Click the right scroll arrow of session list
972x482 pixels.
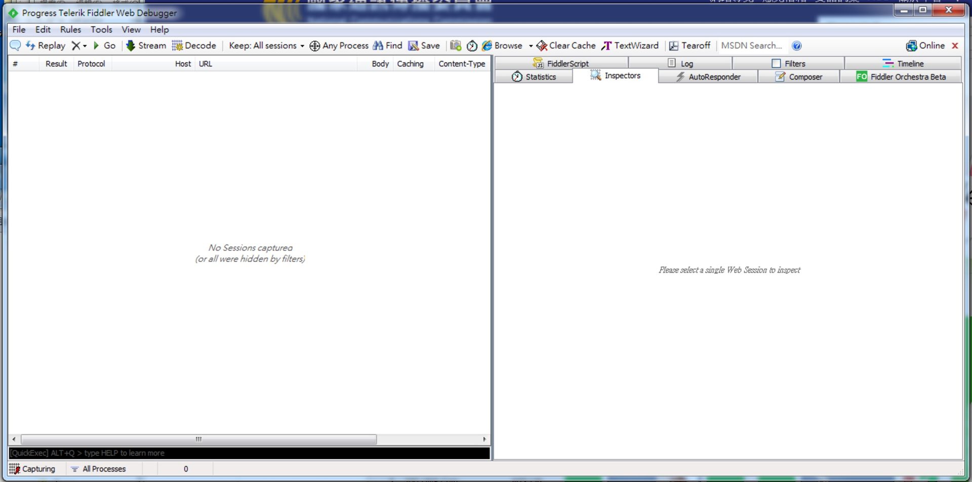point(484,439)
